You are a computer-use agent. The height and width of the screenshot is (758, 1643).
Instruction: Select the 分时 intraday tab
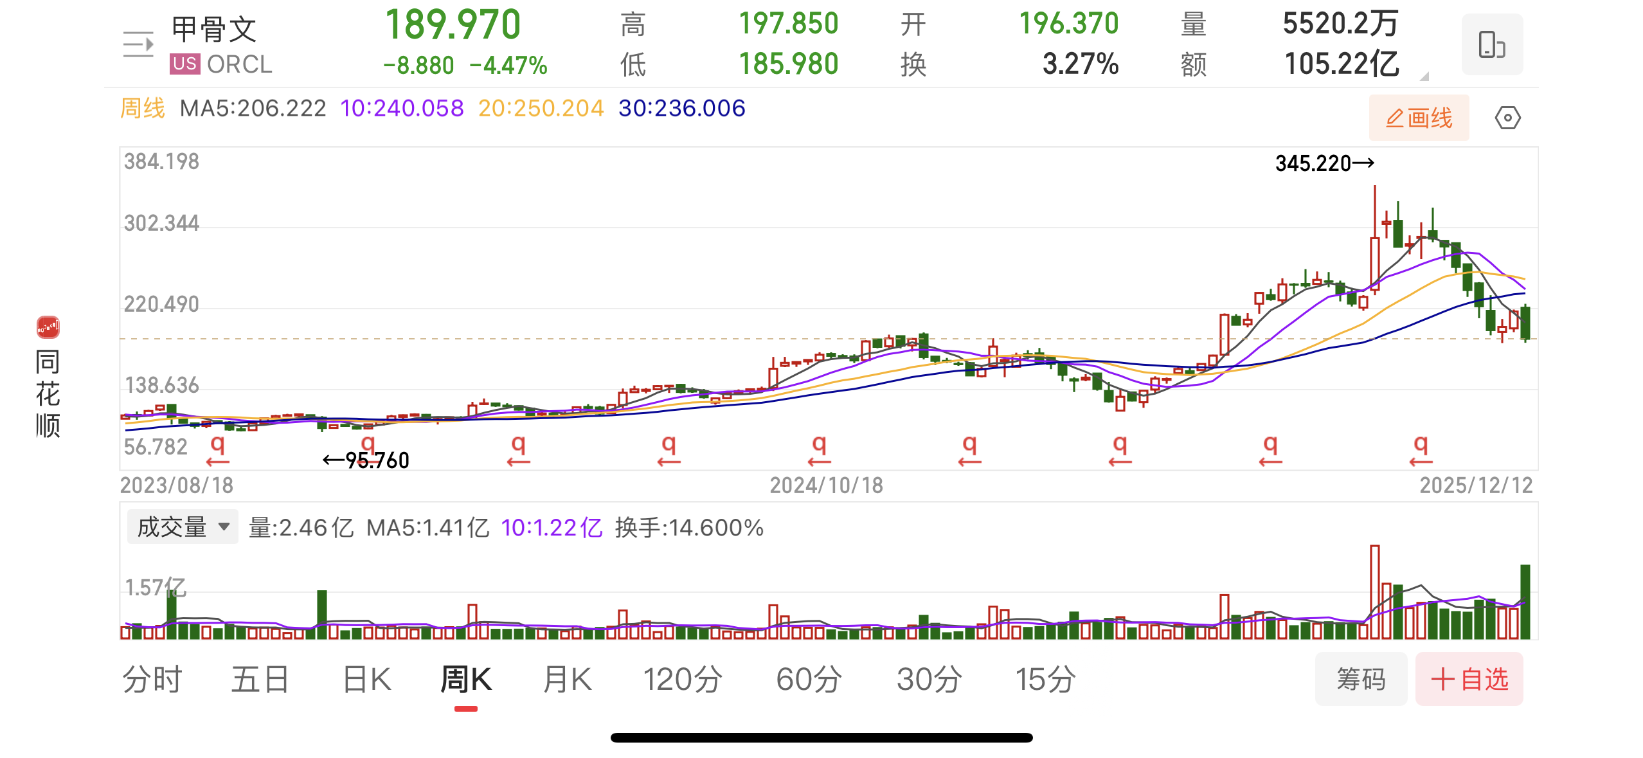point(152,679)
